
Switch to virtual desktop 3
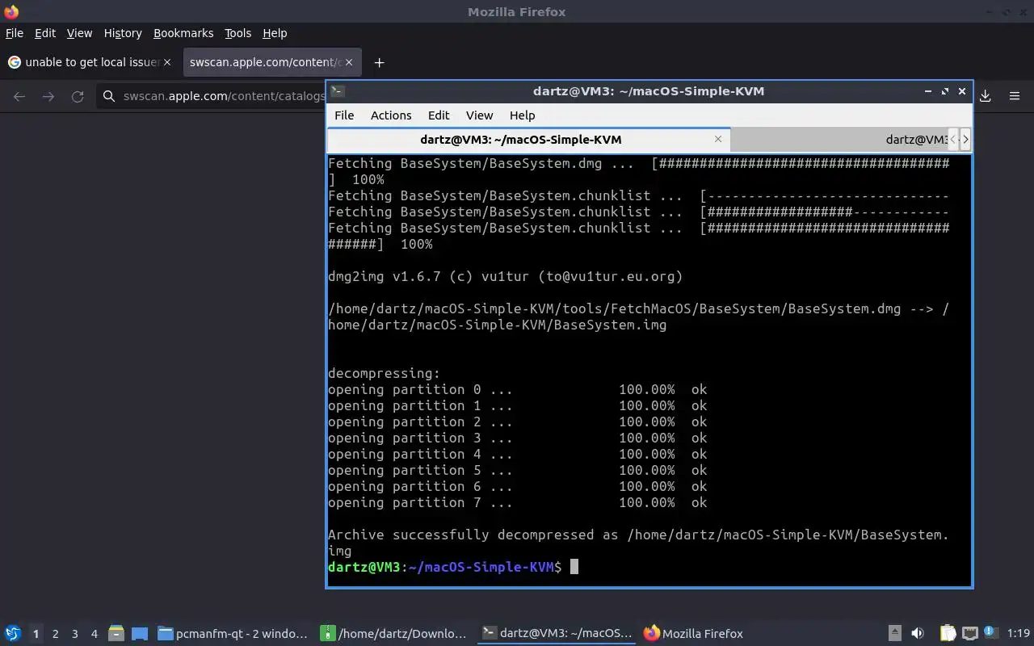pyautogui.click(x=74, y=634)
